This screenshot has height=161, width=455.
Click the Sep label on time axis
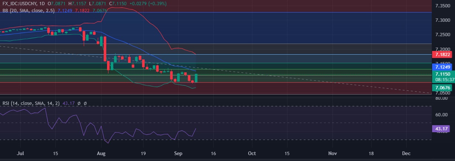click(178, 153)
